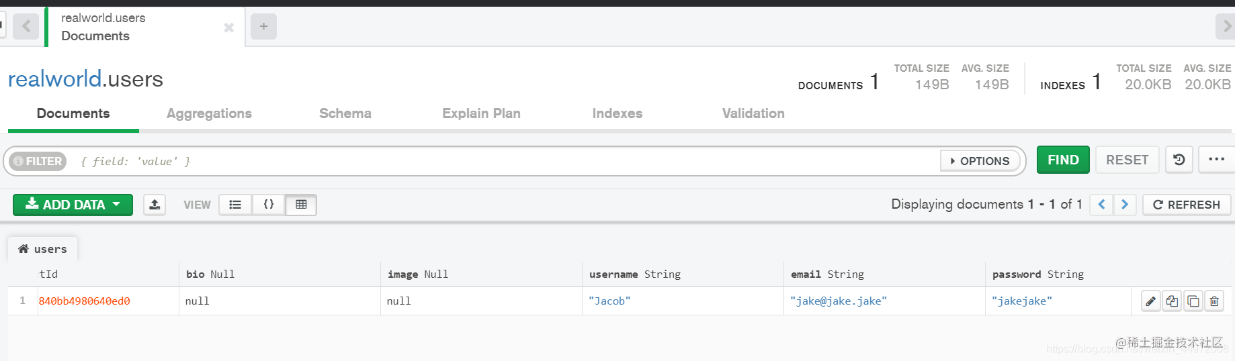Image resolution: width=1235 pixels, height=361 pixels.
Task: Delete the document with trash icon
Action: point(1214,301)
